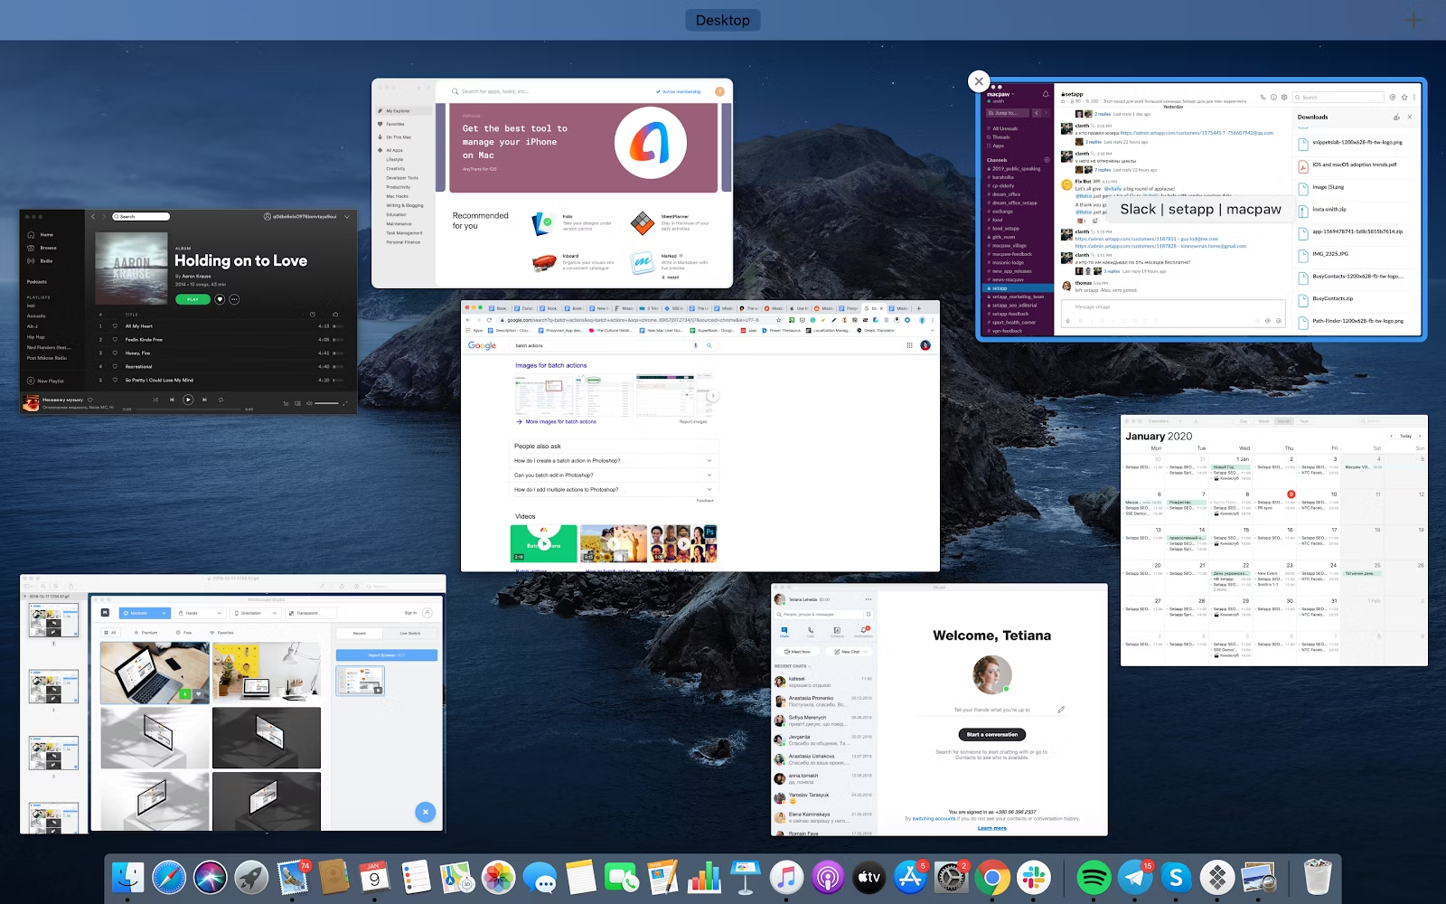Screen dimensions: 1446x904
Task: Open Spotify from the Dock
Action: [x=1094, y=877]
